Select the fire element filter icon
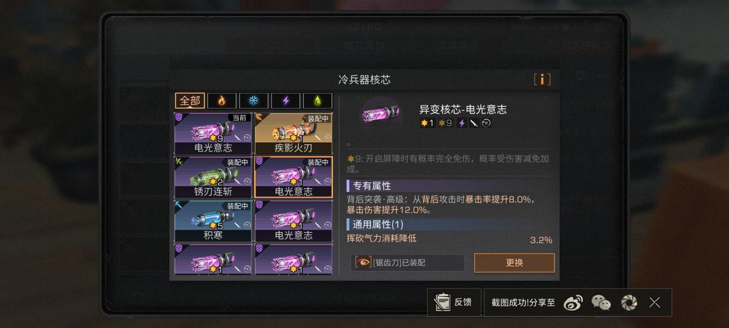The width and height of the screenshot is (729, 328). click(x=222, y=101)
